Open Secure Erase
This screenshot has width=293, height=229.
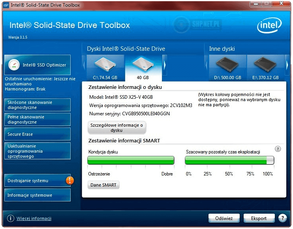[x=38, y=134]
